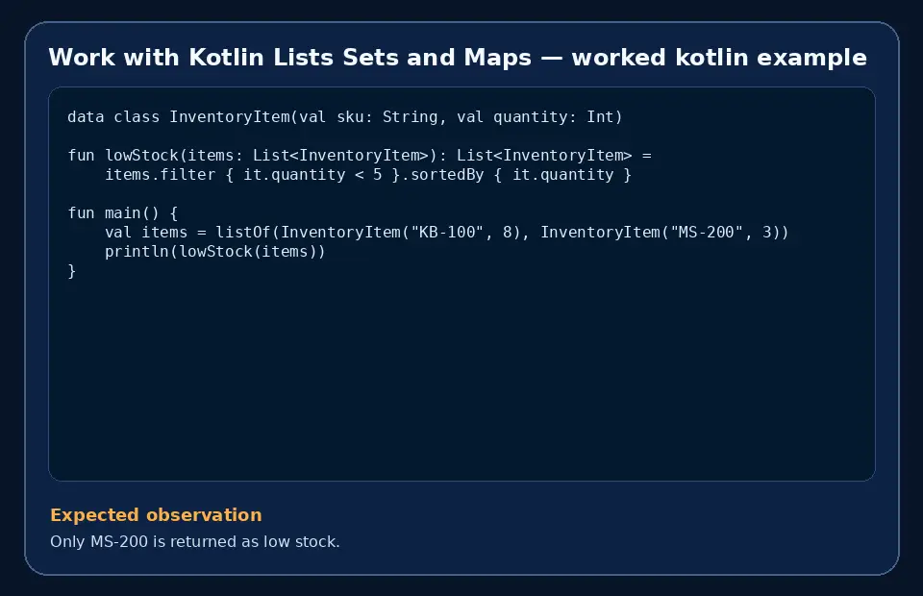Click the 'Expected observation' heading
The image size is (923, 596).
156,515
